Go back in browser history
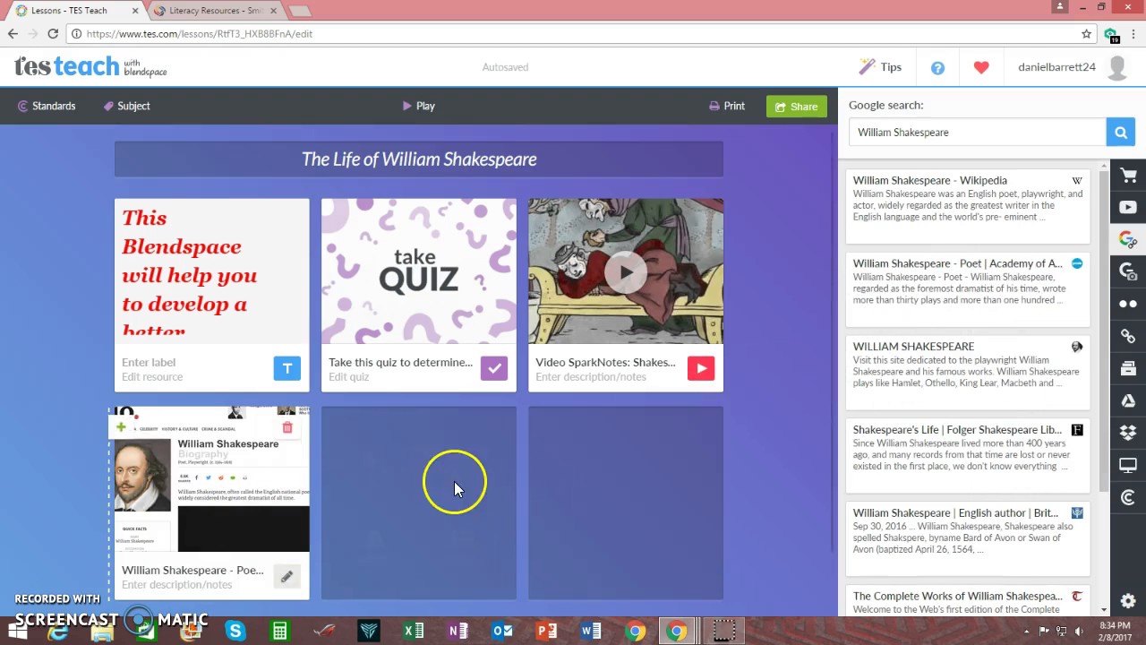This screenshot has width=1146, height=645. [x=13, y=34]
